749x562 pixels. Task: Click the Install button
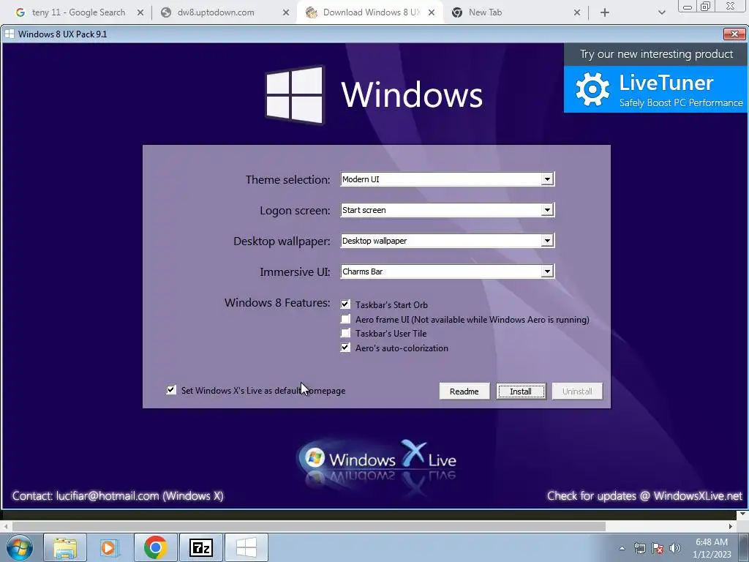click(521, 391)
